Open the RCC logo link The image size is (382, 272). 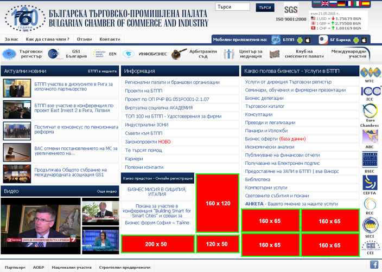370,204
